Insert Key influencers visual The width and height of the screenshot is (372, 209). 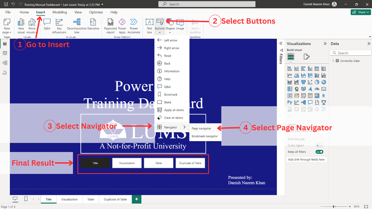pos(59,26)
